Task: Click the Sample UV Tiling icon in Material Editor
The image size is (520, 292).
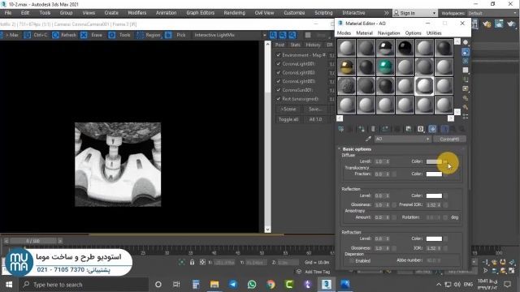Action: click(x=466, y=71)
